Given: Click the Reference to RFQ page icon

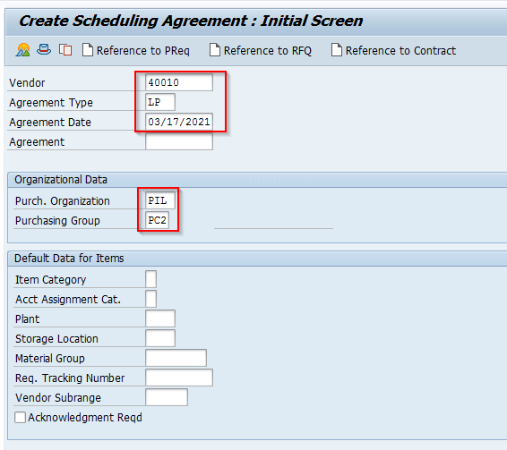Looking at the screenshot, I should coord(215,50).
